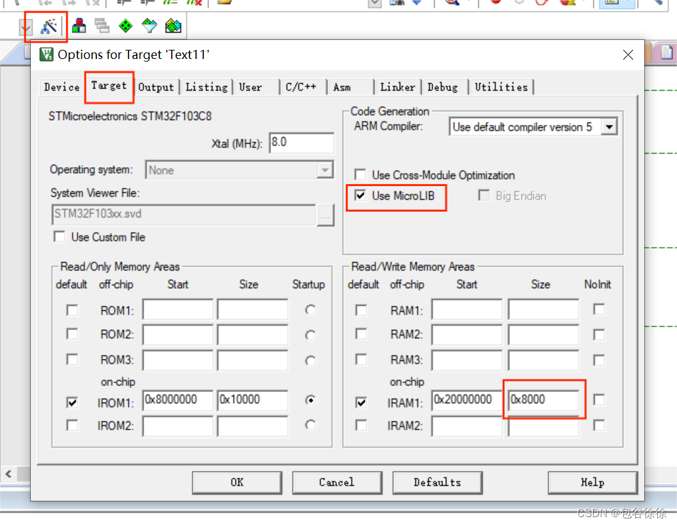This screenshot has width=677, height=525.
Task: Click the Keil icon in dialog title
Action: [46, 55]
